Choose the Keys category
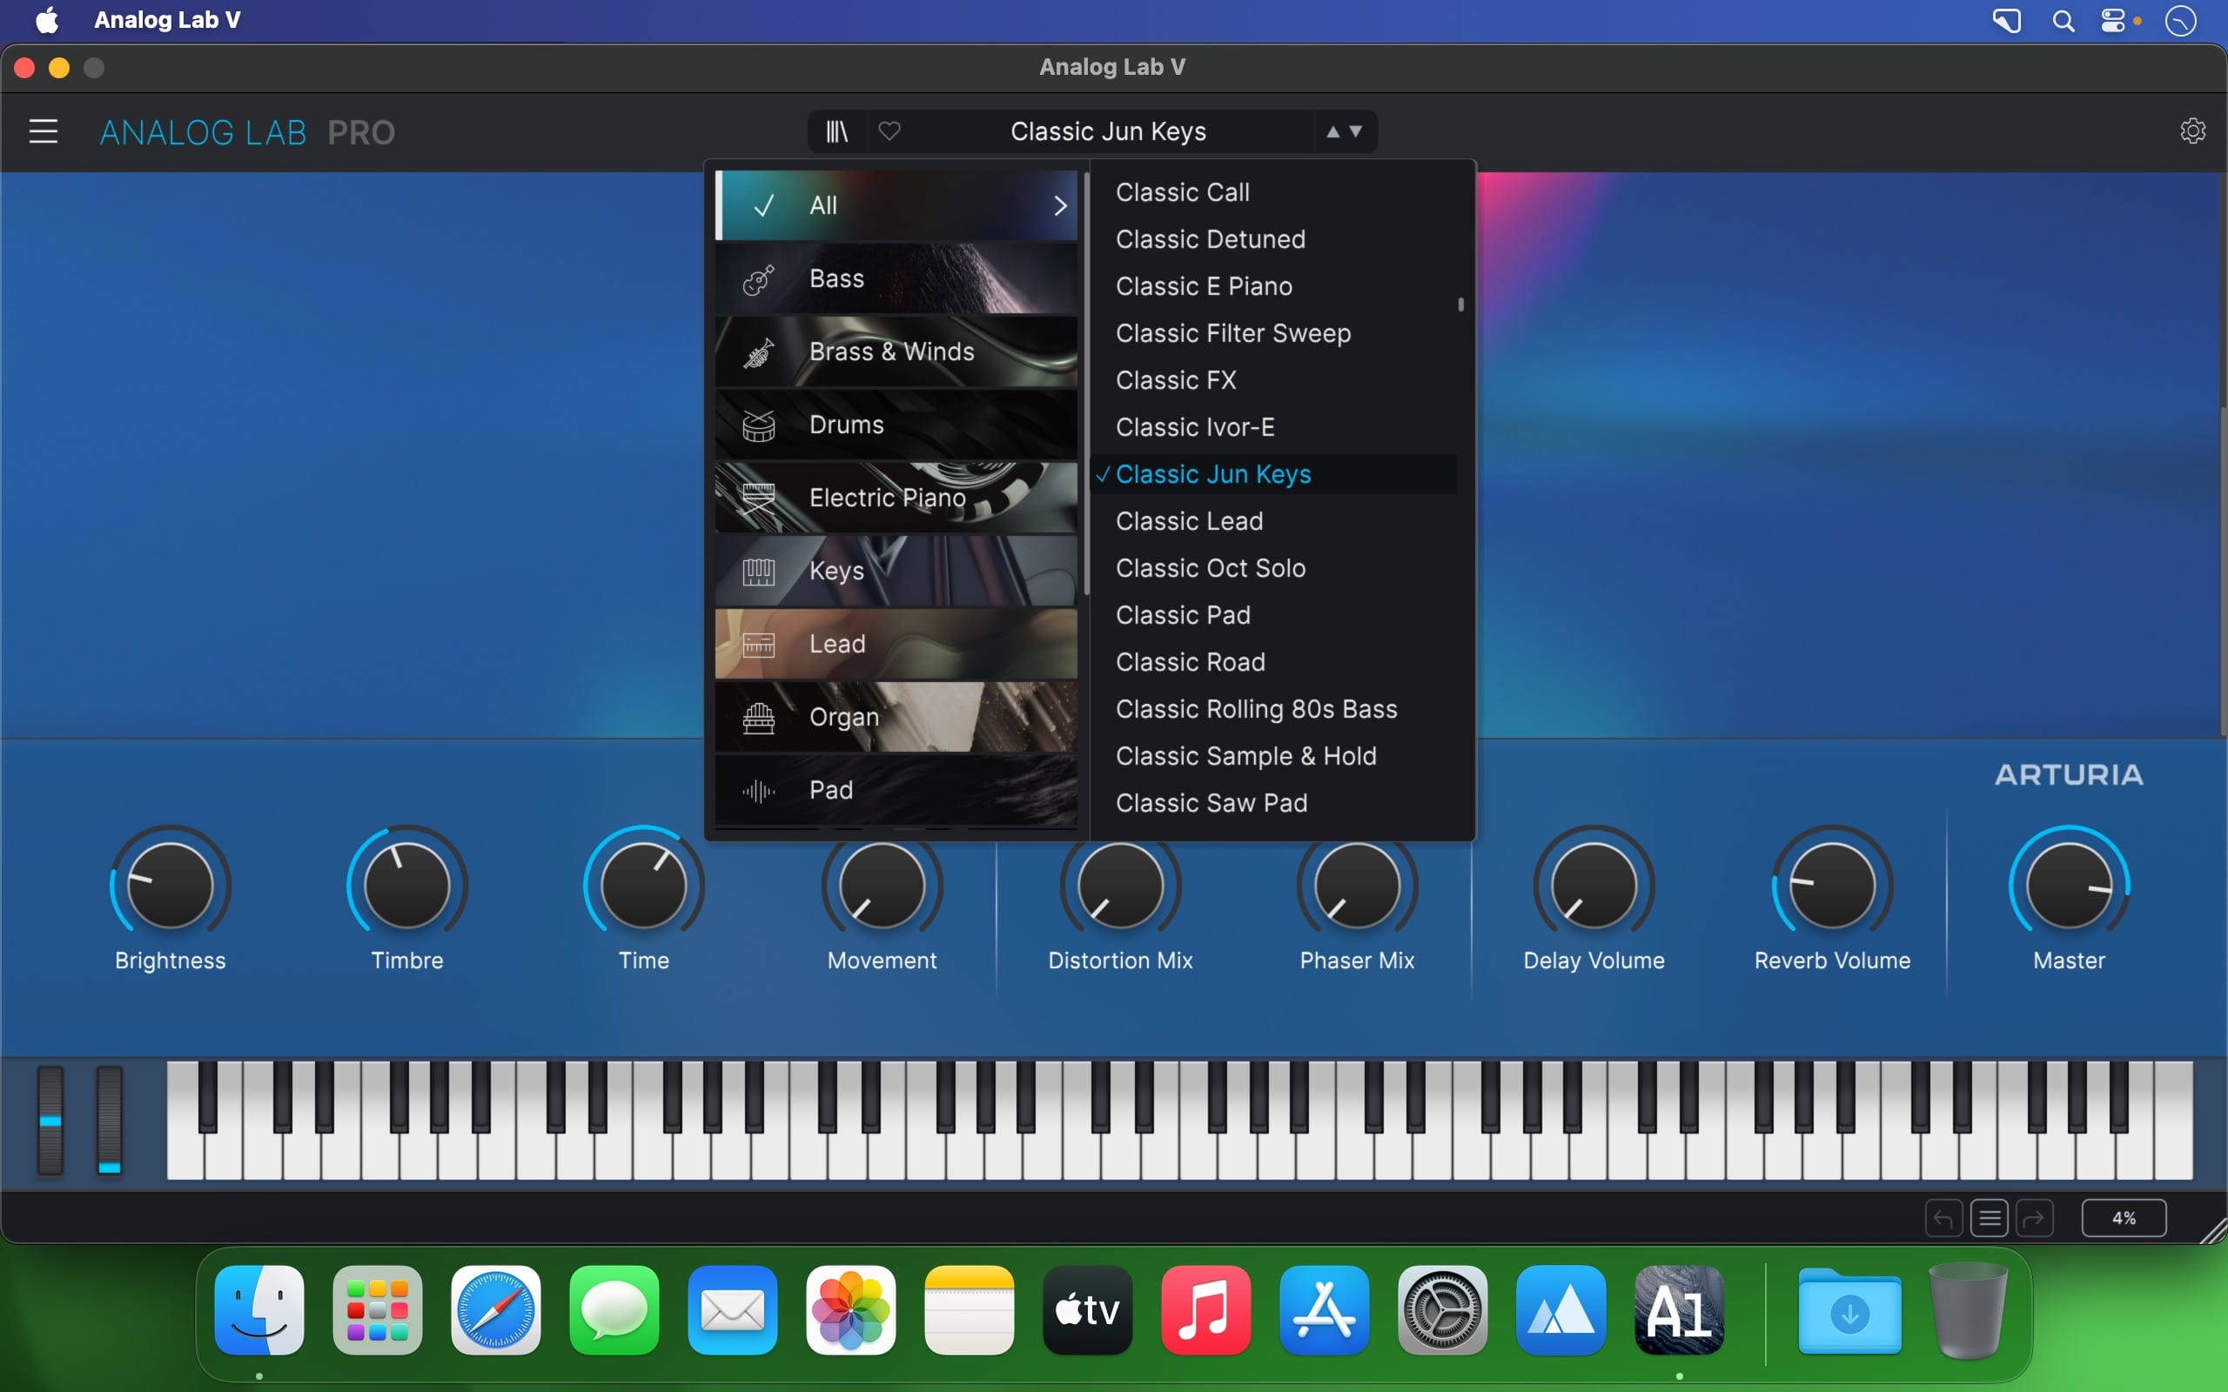The width and height of the screenshot is (2228, 1392). click(896, 571)
